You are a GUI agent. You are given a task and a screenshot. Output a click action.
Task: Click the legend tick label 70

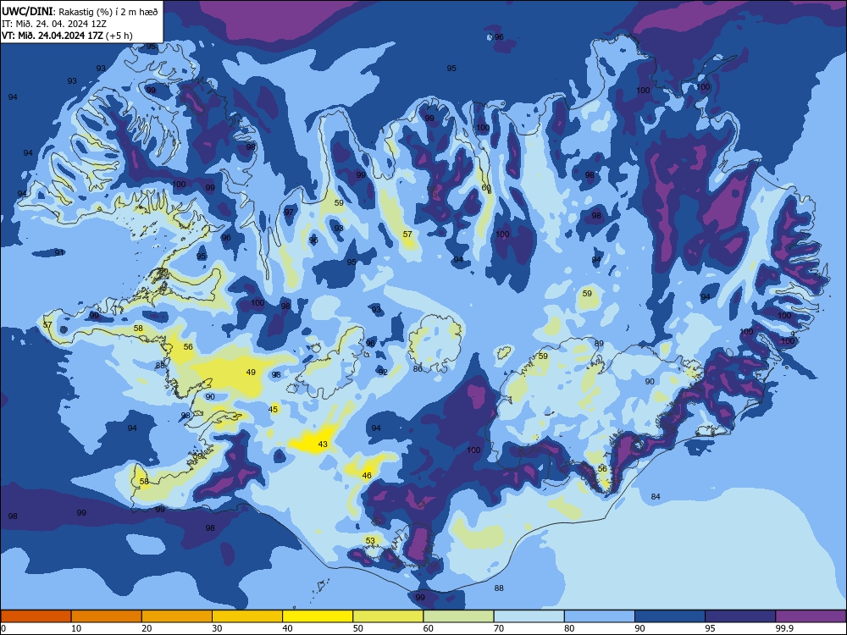[x=499, y=628]
